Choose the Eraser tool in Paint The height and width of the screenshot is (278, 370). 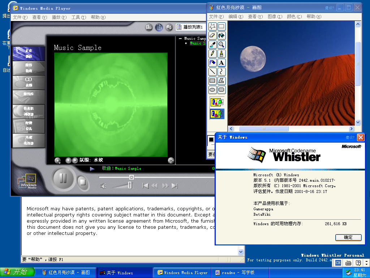(212, 35)
